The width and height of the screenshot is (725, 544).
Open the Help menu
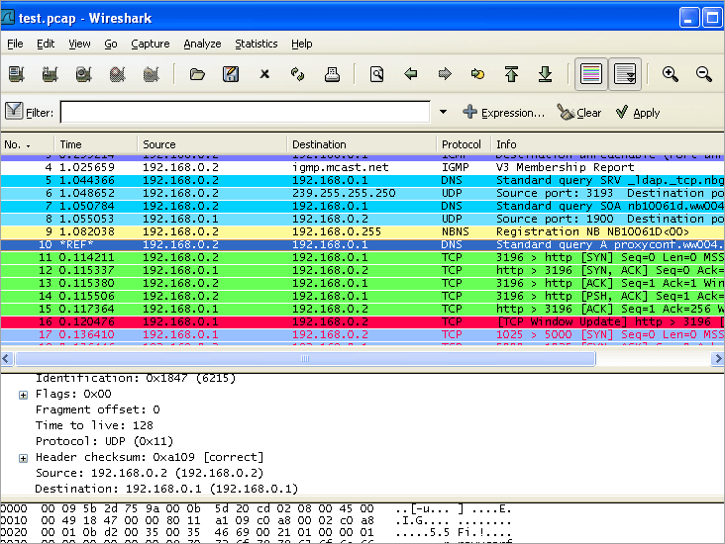click(x=301, y=44)
